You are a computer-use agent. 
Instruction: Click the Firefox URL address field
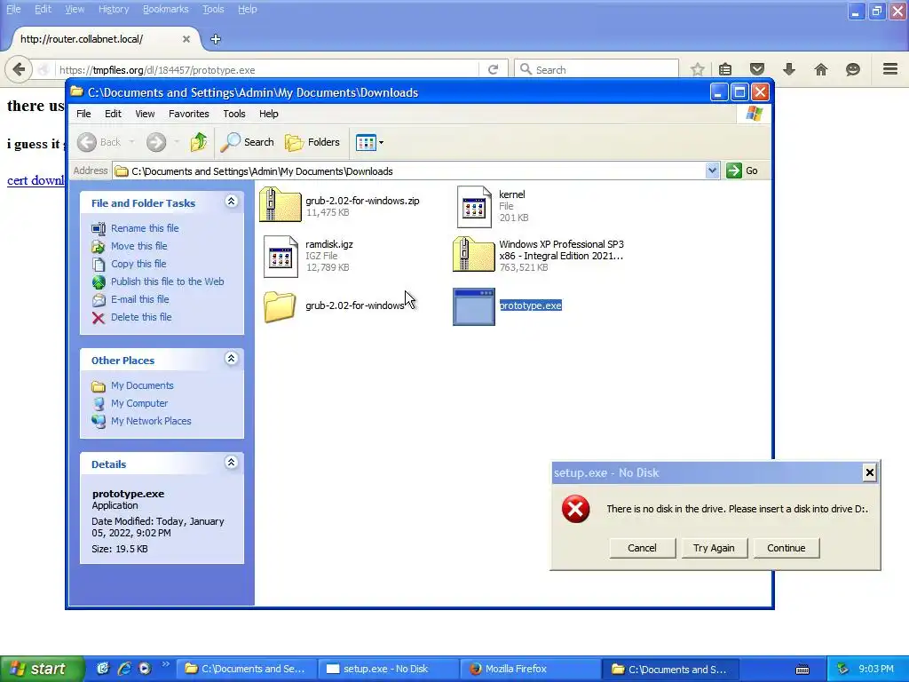(x=266, y=69)
